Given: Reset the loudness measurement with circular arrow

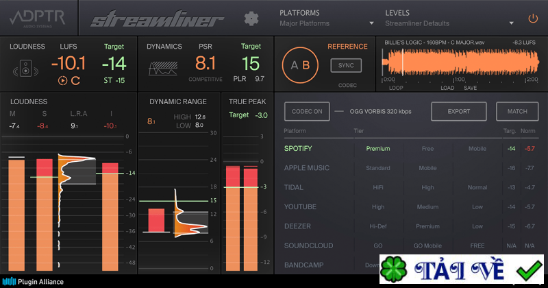Looking at the screenshot, I should [76, 81].
